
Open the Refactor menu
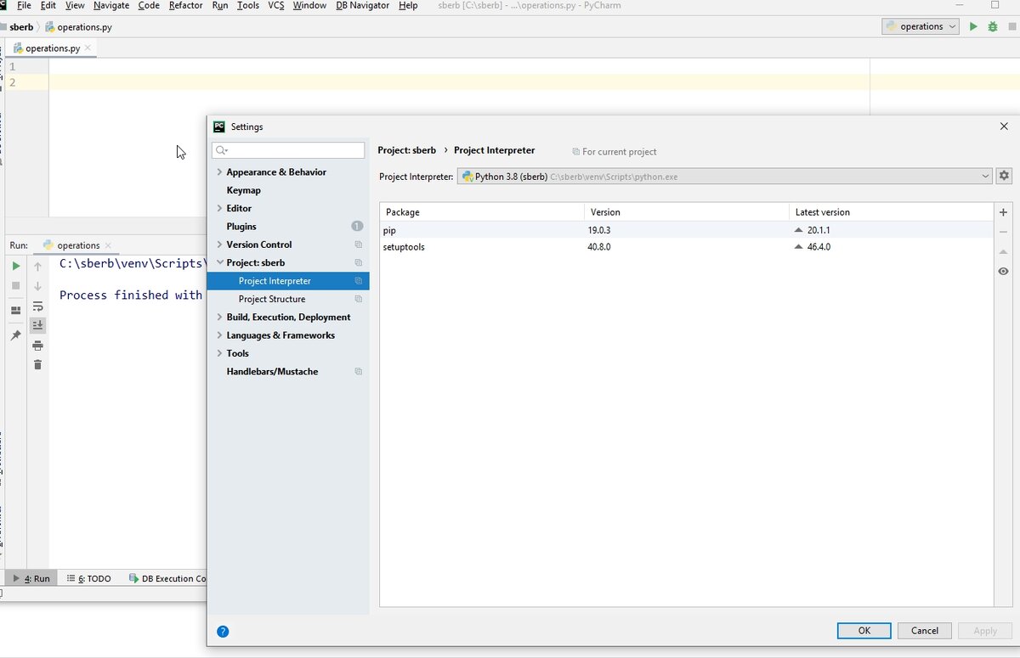pos(185,5)
